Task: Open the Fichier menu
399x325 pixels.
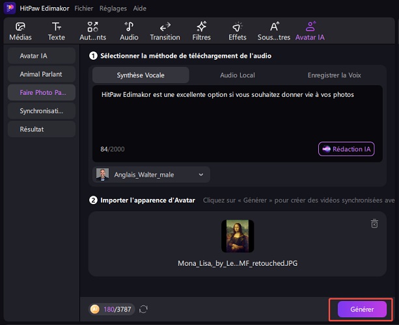Action: pyautogui.click(x=84, y=8)
